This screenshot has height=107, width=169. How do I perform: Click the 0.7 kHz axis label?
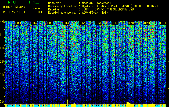coord(2,88)
